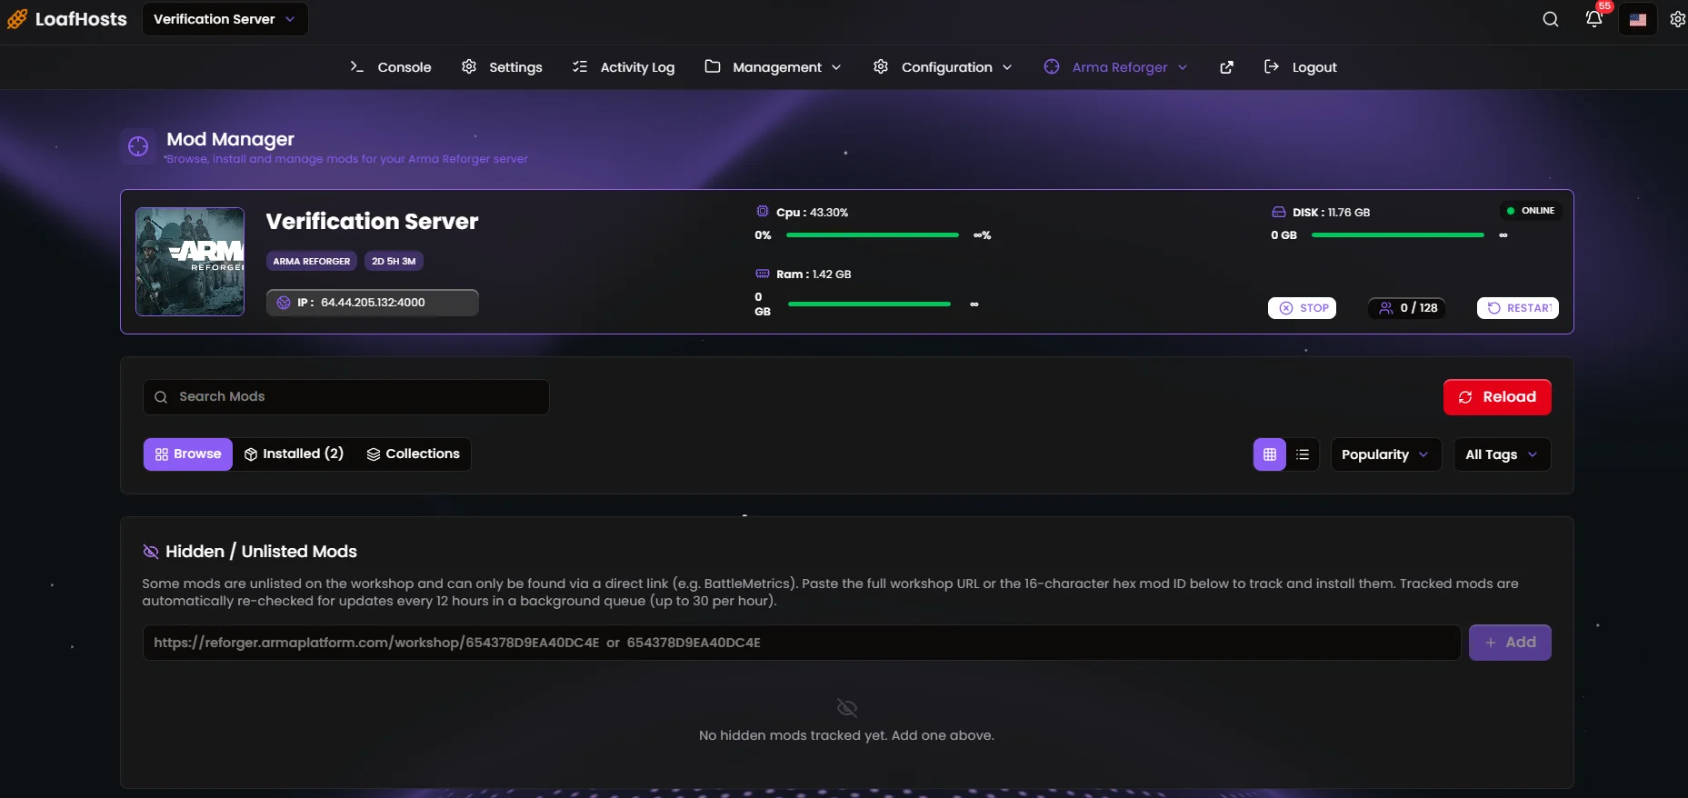1688x798 pixels.
Task: Click the CPU chip icon
Action: [763, 212]
